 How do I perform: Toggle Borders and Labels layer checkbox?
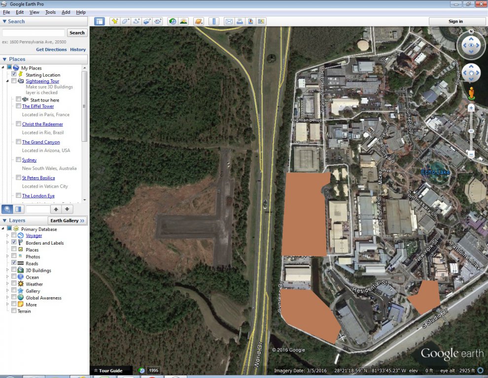14,242
